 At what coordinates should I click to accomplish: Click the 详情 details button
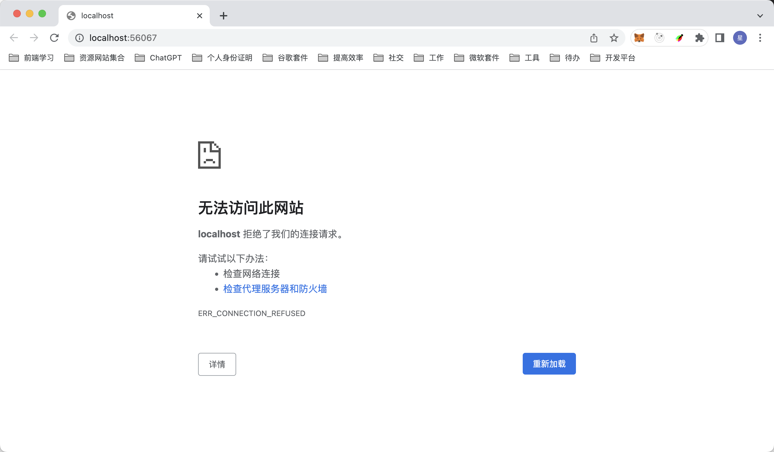[217, 364]
